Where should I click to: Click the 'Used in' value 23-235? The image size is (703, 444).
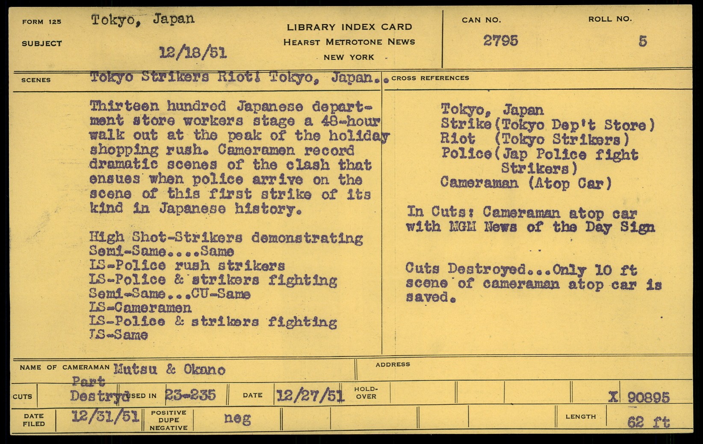pos(190,395)
